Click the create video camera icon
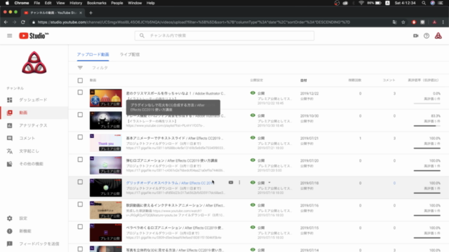 pos(415,36)
